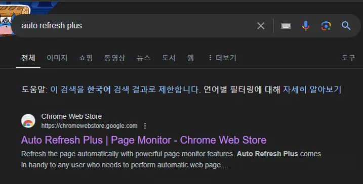
Task: Switch to the 이미지 tab
Action: [57, 58]
